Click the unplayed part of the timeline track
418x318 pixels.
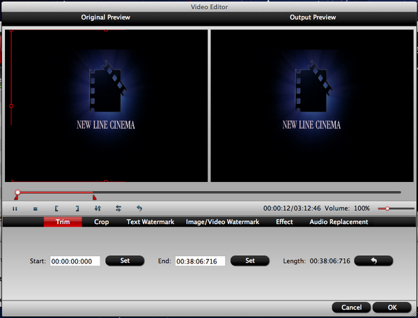[x=247, y=192]
